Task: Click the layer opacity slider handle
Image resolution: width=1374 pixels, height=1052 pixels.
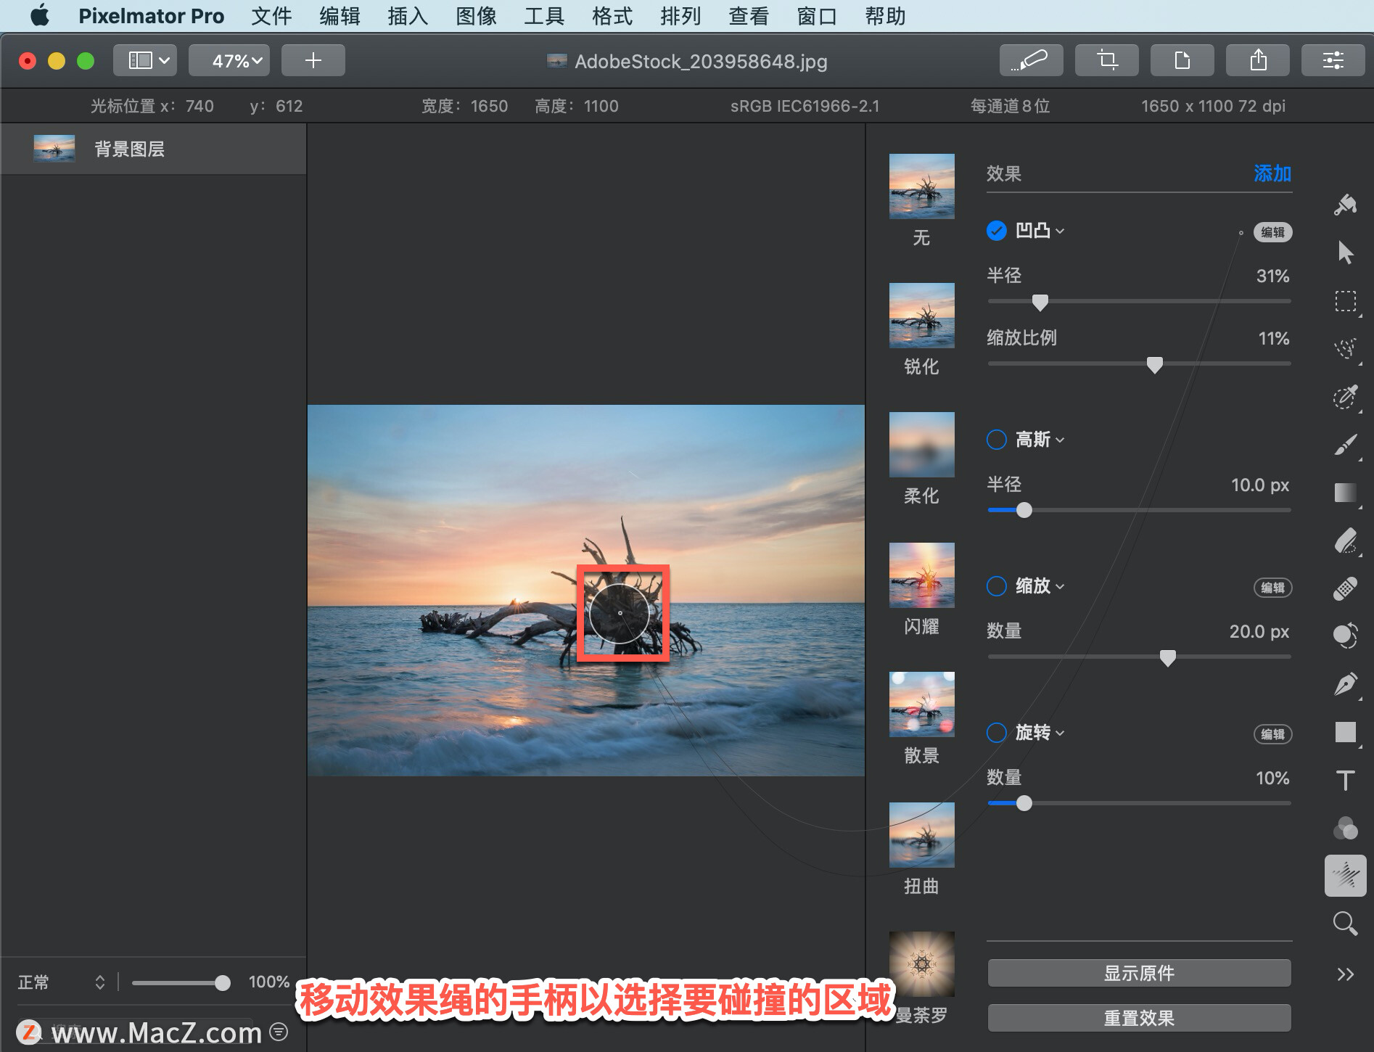Action: click(223, 982)
